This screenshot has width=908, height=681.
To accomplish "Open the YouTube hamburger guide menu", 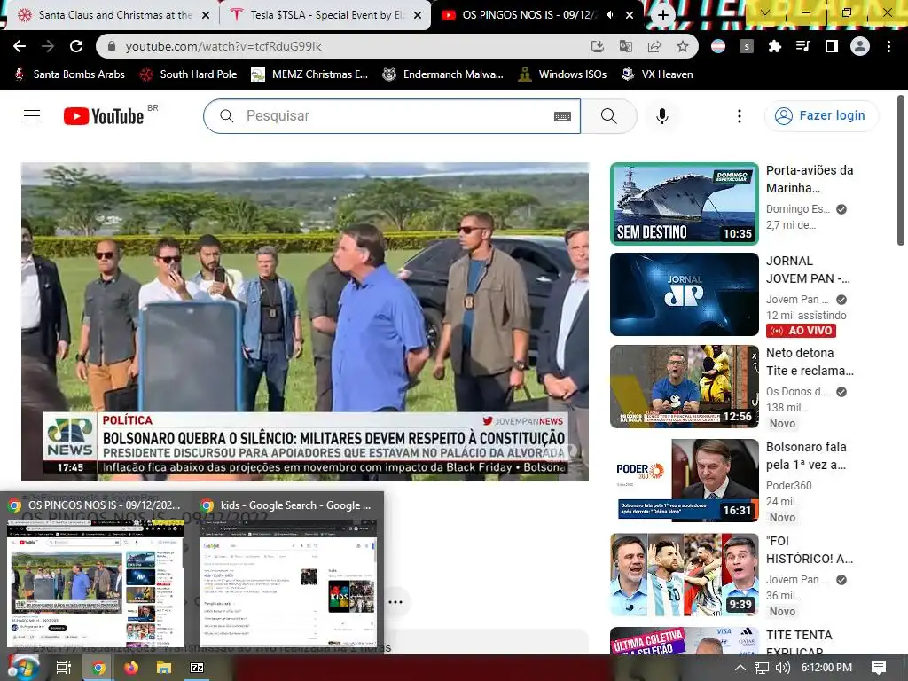I will 32,116.
